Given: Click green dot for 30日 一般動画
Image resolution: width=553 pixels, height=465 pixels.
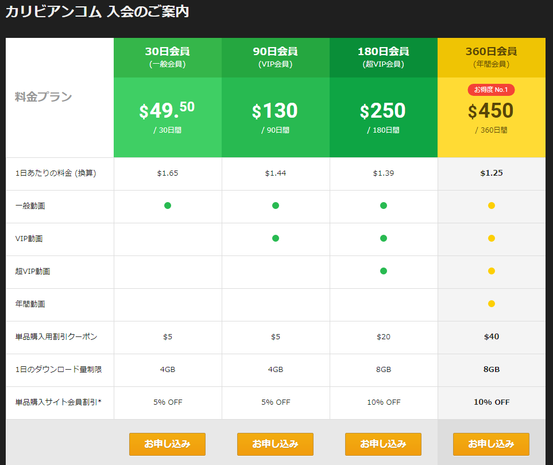Looking at the screenshot, I should pyautogui.click(x=168, y=206).
